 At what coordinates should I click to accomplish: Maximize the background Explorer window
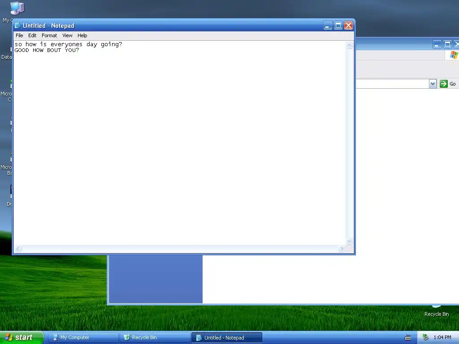[447, 44]
